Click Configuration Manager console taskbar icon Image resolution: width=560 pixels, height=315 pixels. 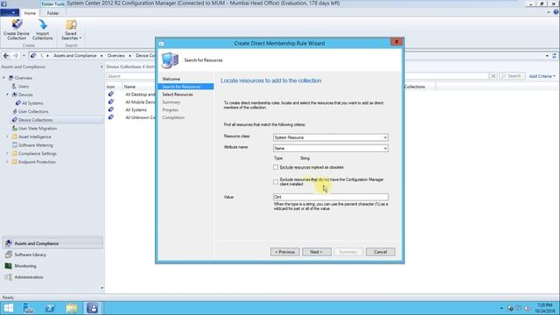93,308
